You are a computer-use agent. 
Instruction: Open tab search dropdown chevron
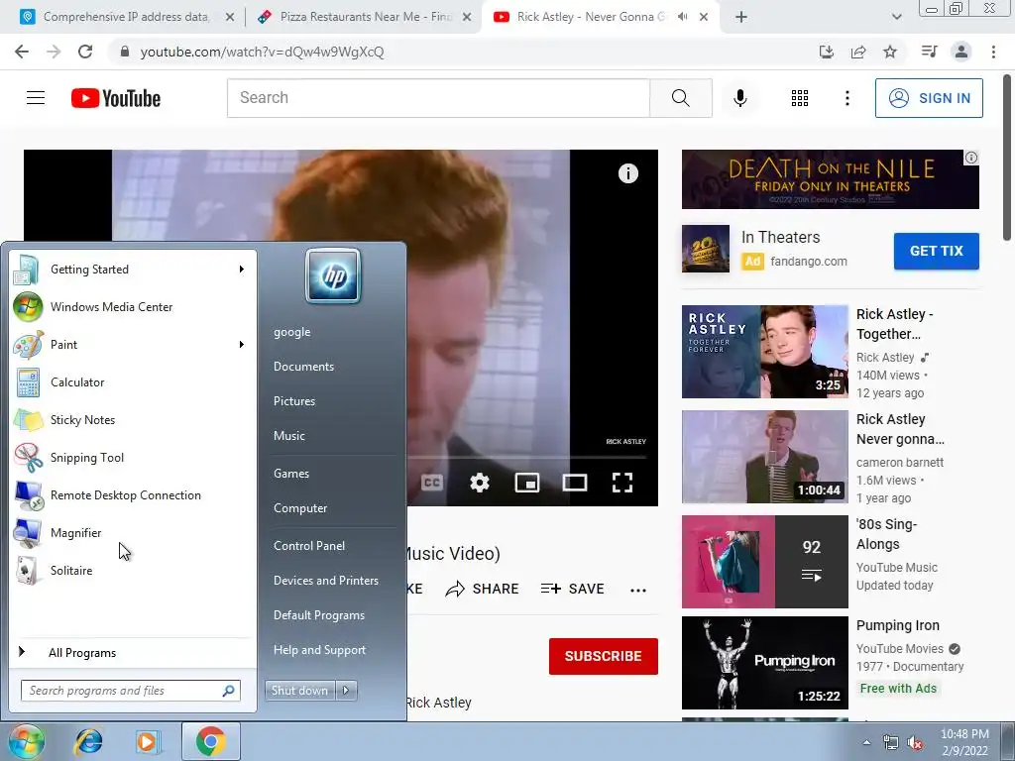[896, 17]
